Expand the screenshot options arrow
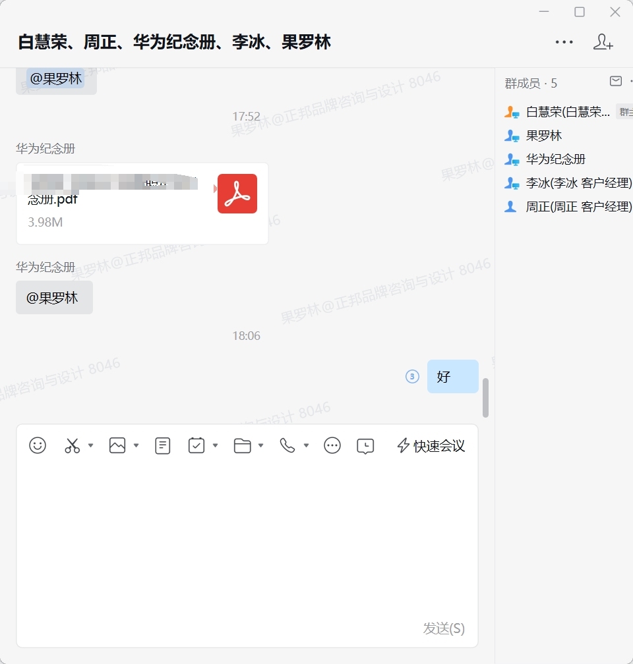This screenshot has width=633, height=664. point(90,445)
